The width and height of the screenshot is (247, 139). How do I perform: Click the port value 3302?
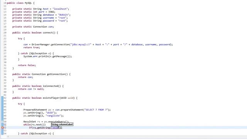point(51,12)
